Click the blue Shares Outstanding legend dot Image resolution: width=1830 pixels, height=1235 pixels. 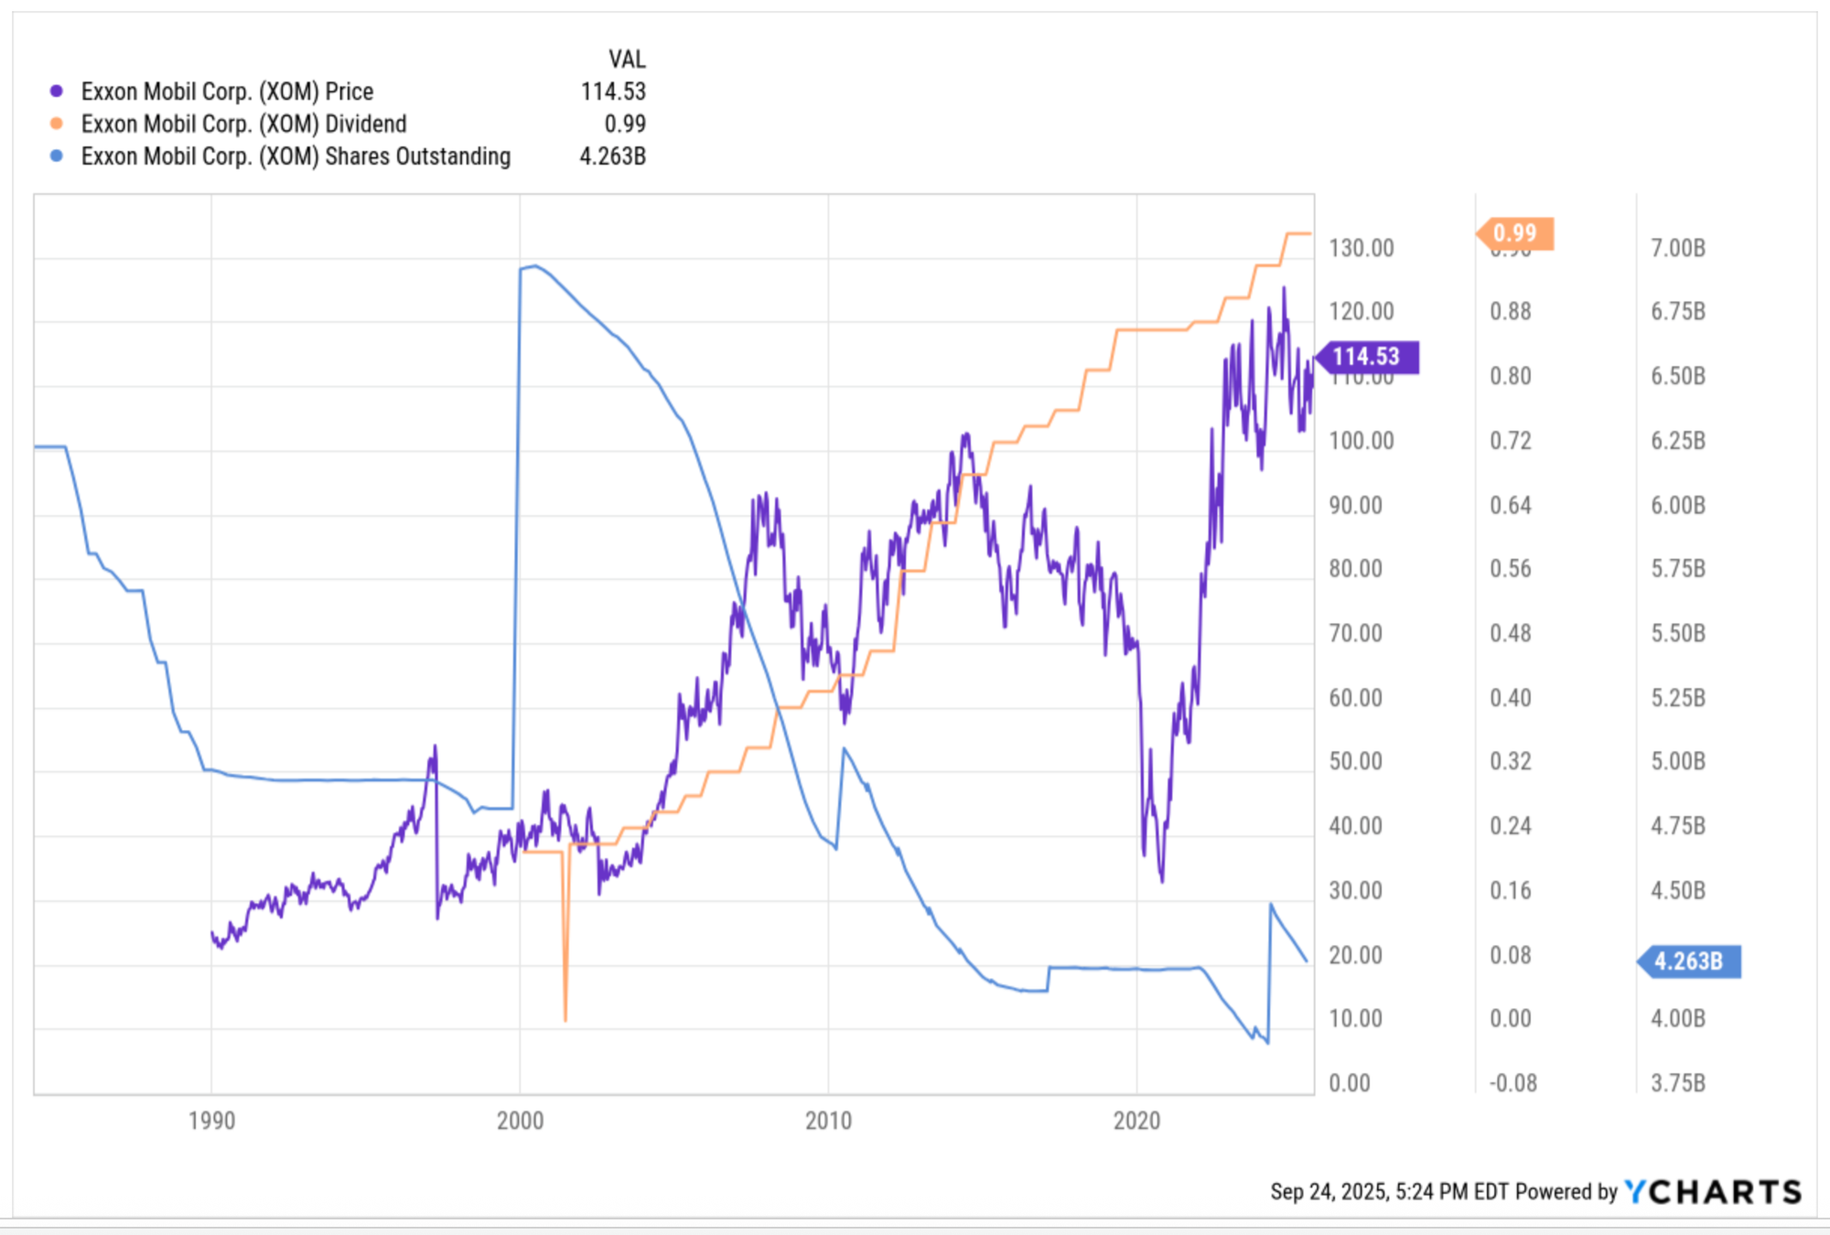[57, 156]
